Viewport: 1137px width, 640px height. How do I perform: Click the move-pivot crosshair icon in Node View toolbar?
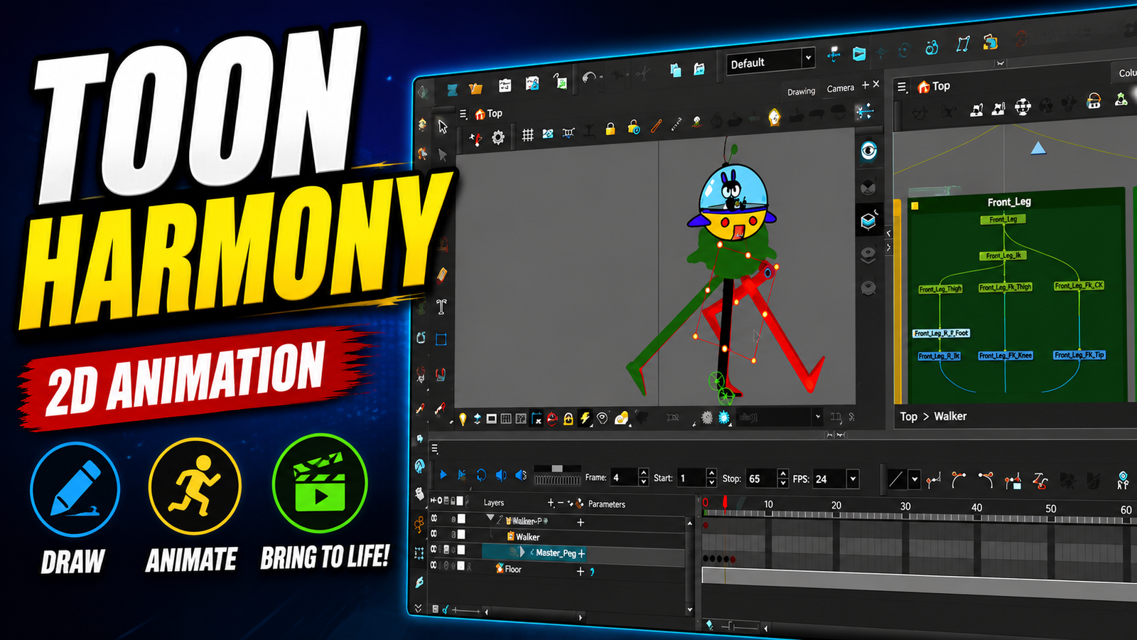pyautogui.click(x=1023, y=107)
